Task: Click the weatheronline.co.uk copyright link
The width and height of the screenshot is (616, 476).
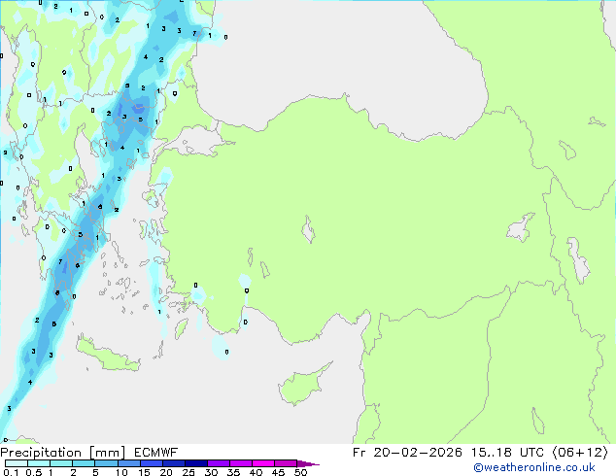Action: (x=534, y=467)
